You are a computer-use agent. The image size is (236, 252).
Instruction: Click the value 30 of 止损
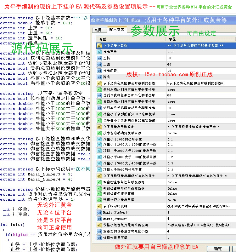pos(169,58)
